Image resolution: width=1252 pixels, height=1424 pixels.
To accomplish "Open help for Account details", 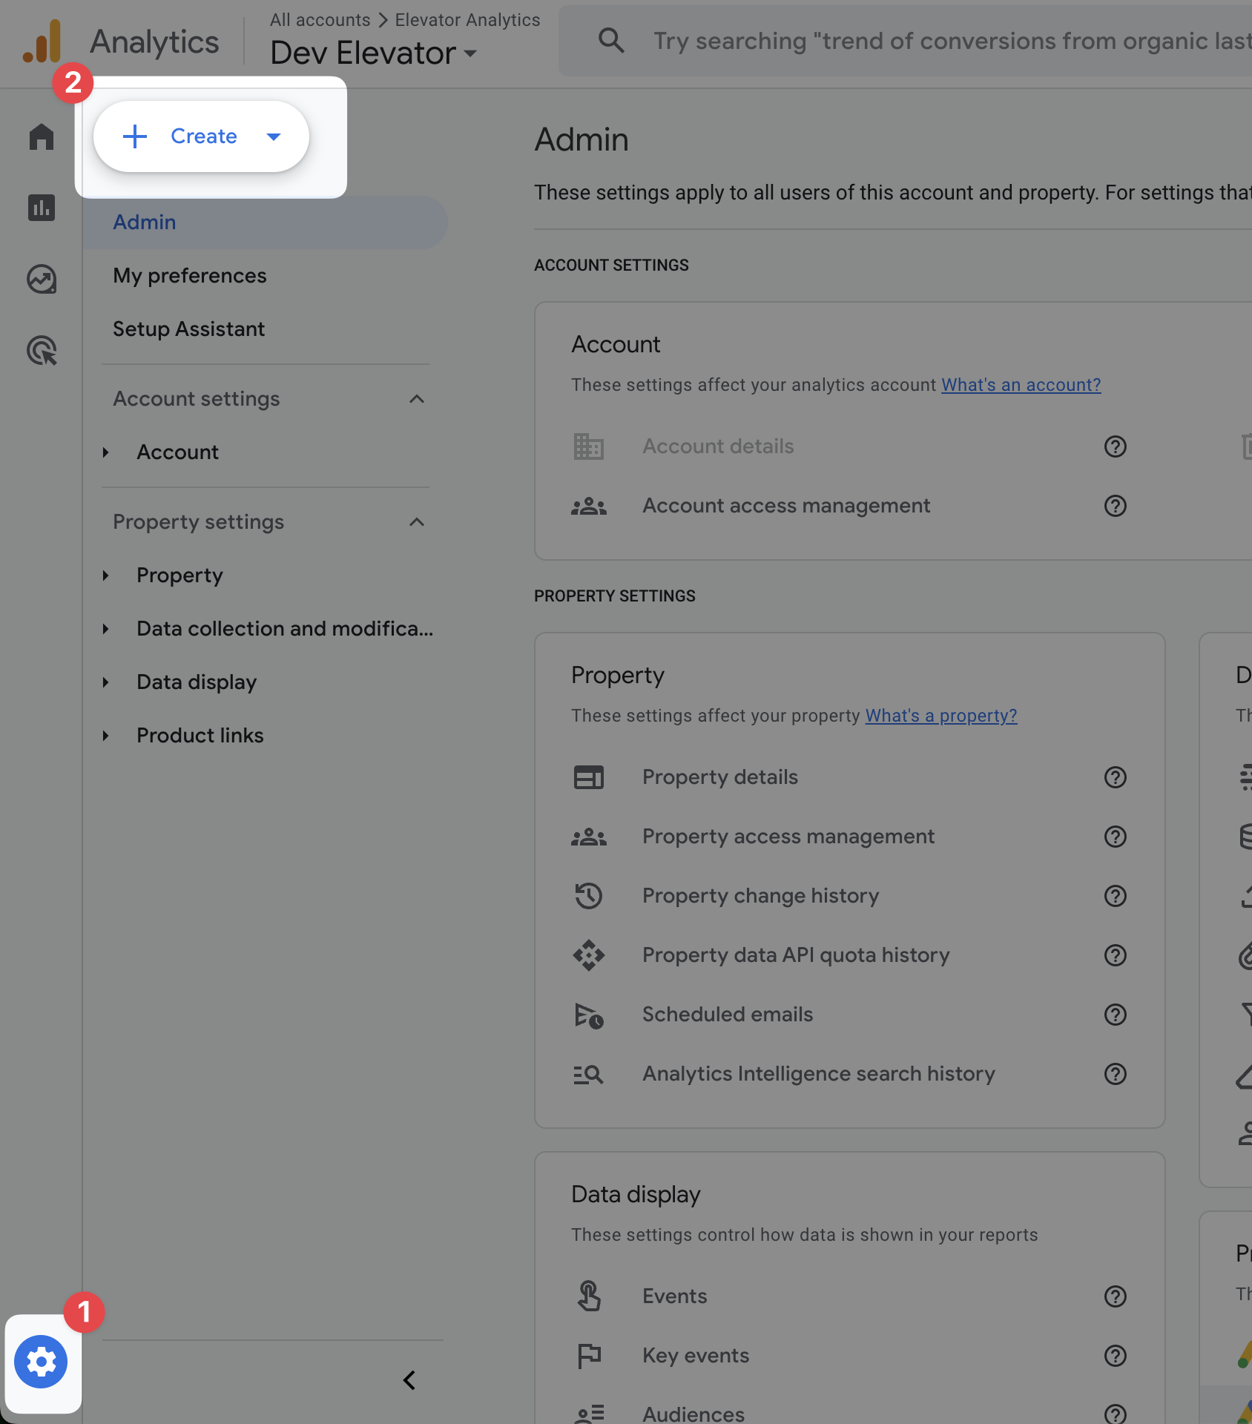I will tap(1116, 446).
